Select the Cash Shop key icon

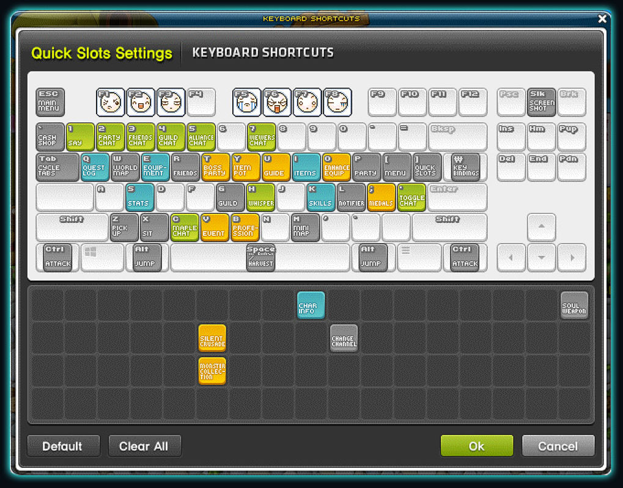point(50,137)
